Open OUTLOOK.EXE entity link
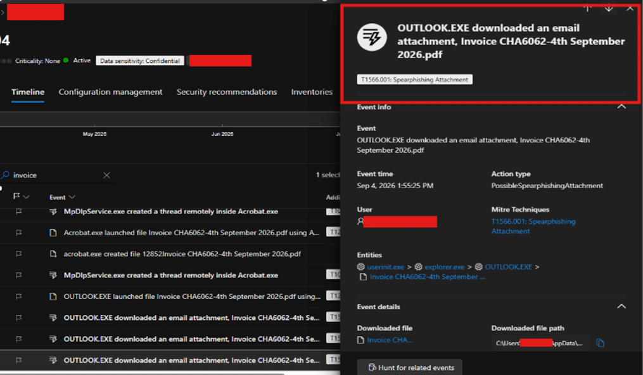Screen dimensions: 643x375 click(x=509, y=267)
